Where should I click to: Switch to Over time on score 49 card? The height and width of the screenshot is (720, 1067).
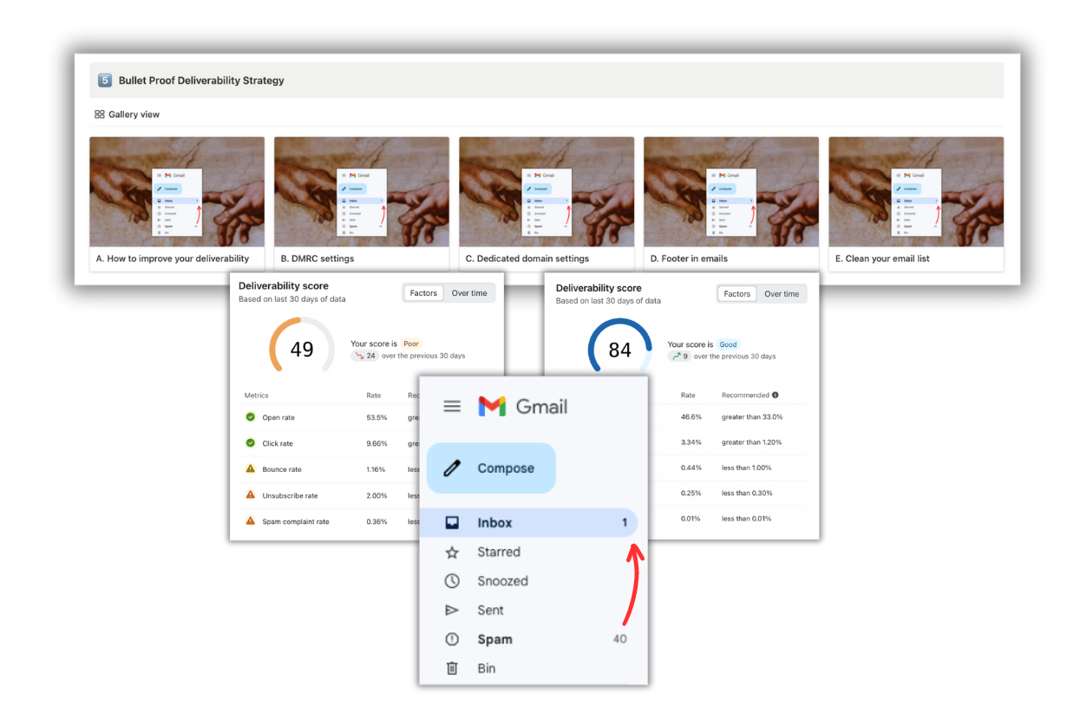(x=469, y=293)
